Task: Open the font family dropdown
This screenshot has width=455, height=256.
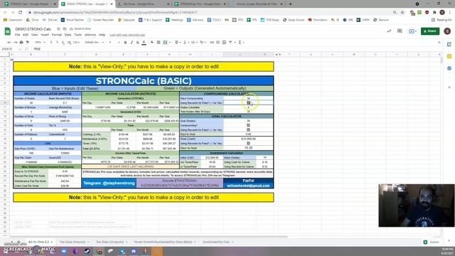Action: click(x=94, y=43)
